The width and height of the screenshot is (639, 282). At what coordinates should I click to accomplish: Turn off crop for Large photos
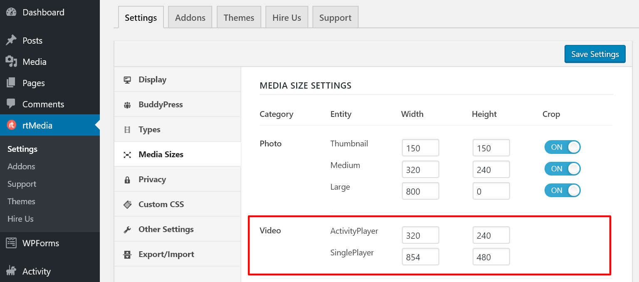coord(562,190)
